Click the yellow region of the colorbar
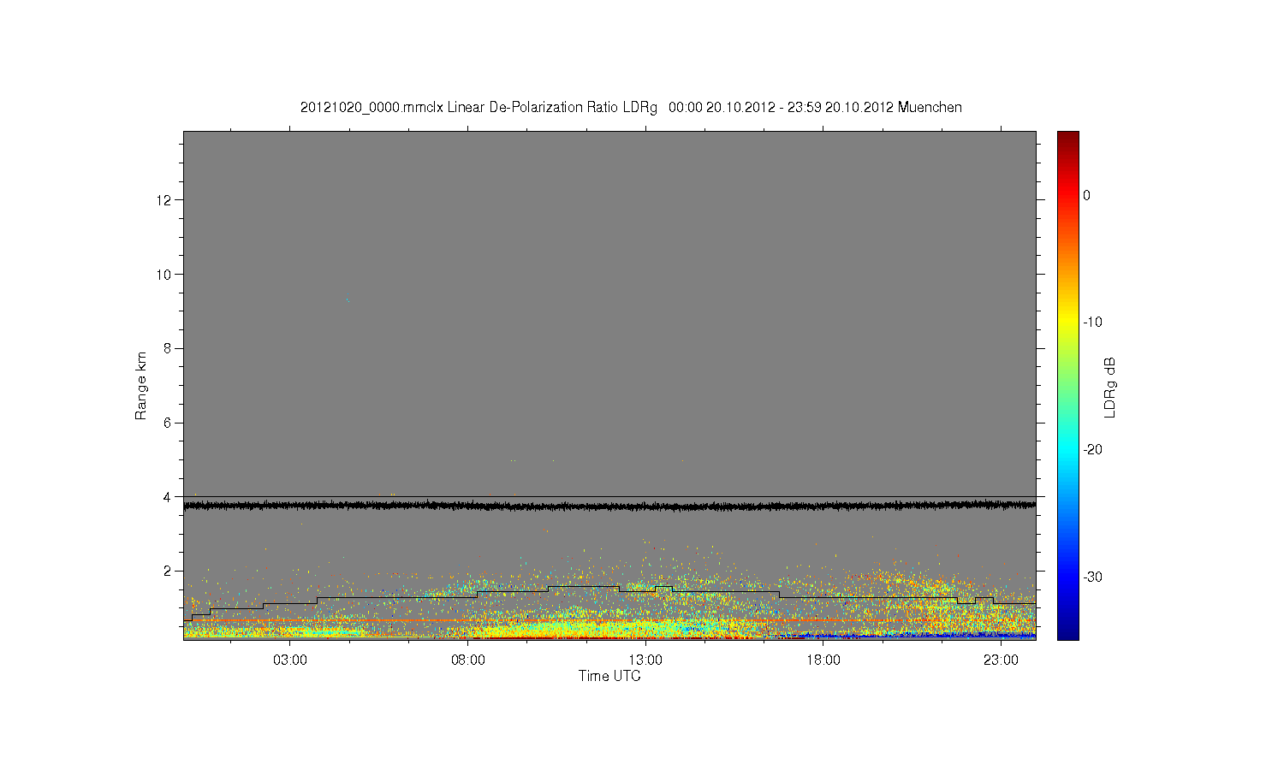 (1068, 323)
